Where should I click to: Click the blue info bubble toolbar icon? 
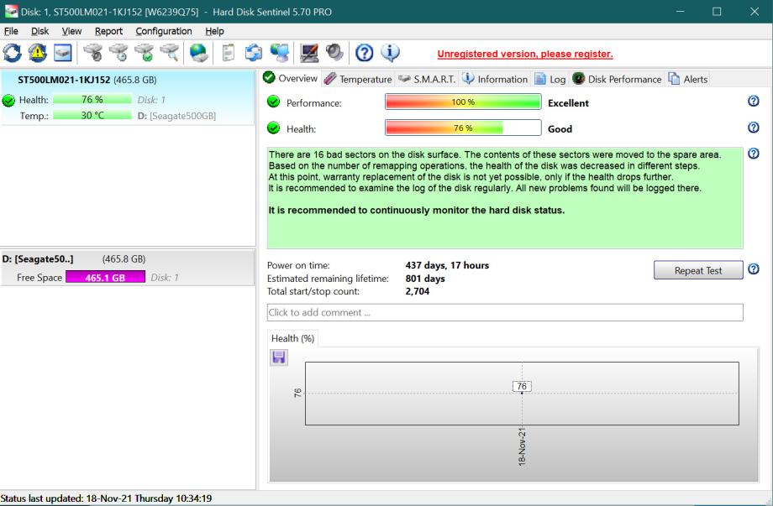[390, 53]
